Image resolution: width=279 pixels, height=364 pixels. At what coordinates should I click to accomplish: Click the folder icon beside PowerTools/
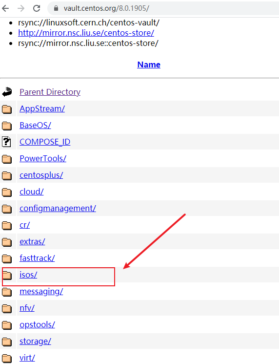7,159
